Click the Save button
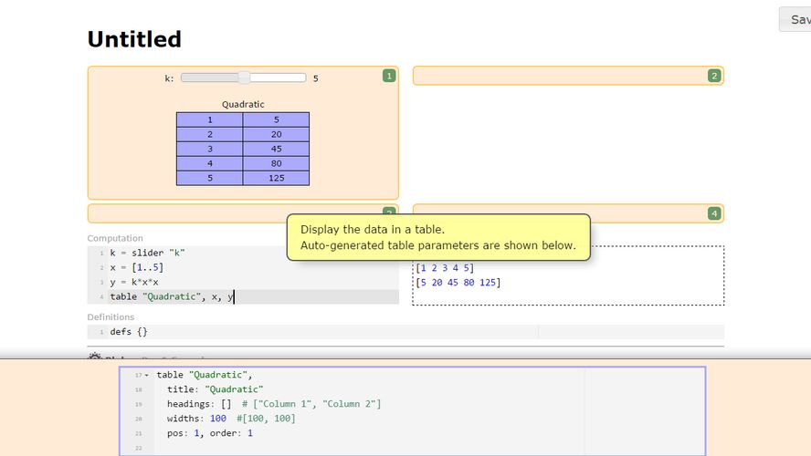 click(795, 19)
